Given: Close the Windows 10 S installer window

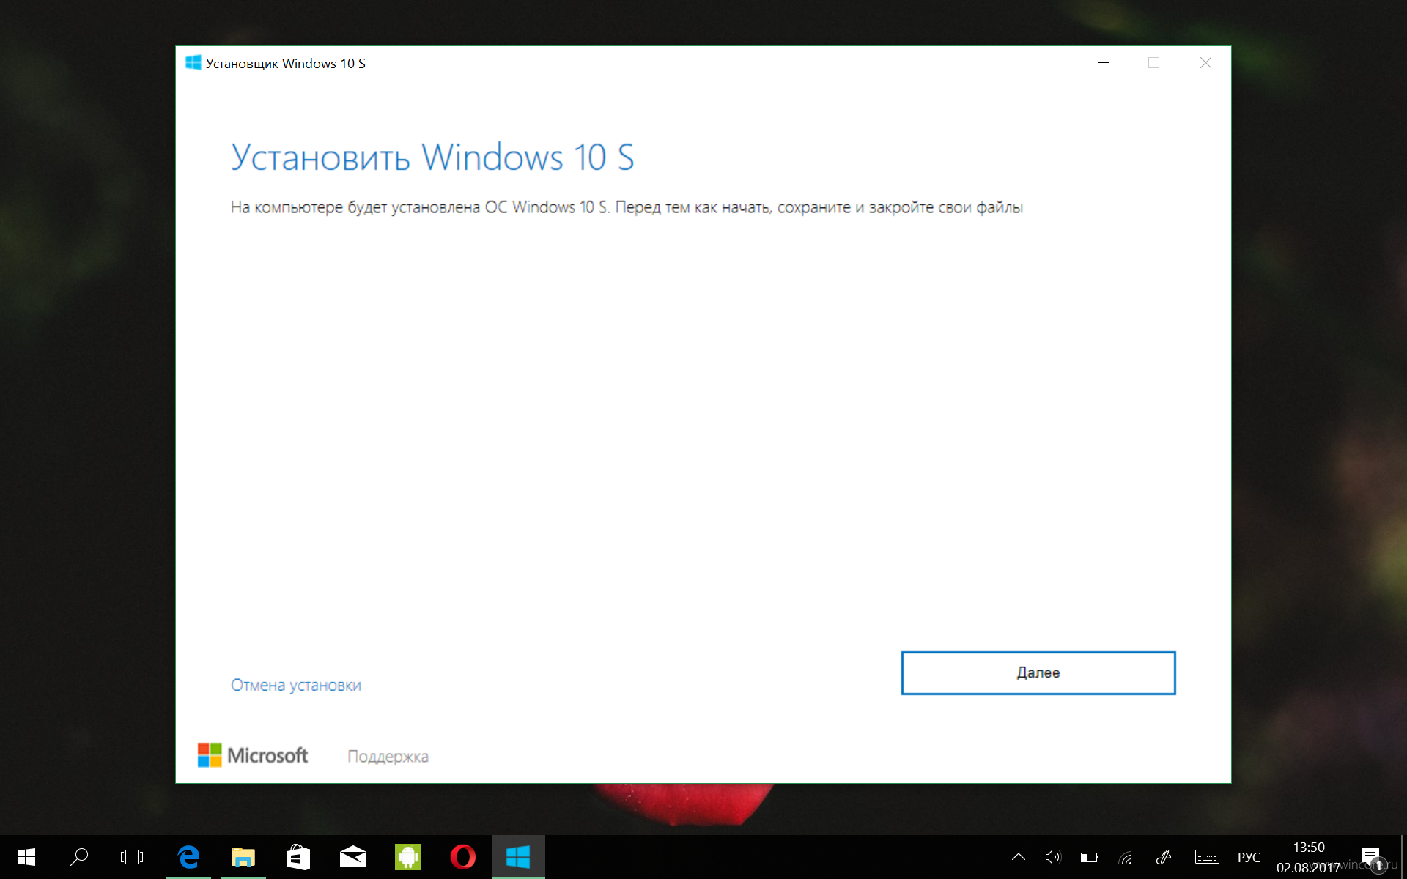Looking at the screenshot, I should (1205, 63).
